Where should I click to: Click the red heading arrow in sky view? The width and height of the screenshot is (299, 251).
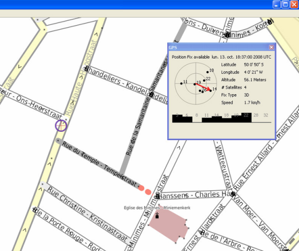click(x=203, y=87)
